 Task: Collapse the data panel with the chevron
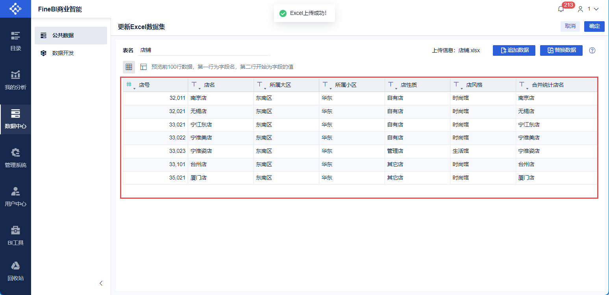point(101,283)
